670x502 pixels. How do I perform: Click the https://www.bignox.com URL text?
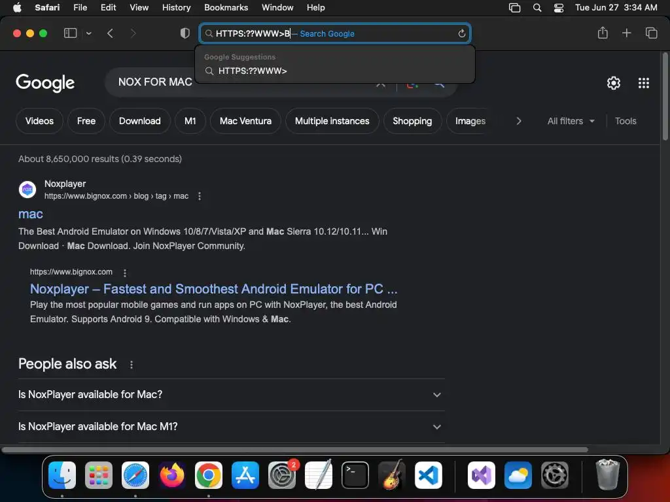[x=71, y=272]
